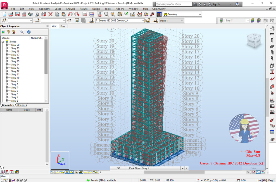This screenshot has width=276, height=182.
Task: Undo the last action in the toolbar
Action: click(70, 14)
